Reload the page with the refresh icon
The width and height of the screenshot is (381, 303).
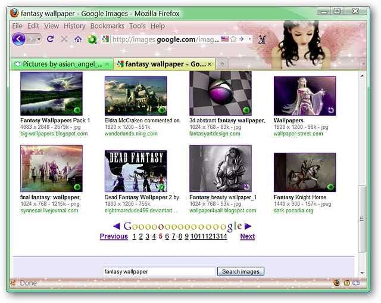pyautogui.click(x=50, y=39)
